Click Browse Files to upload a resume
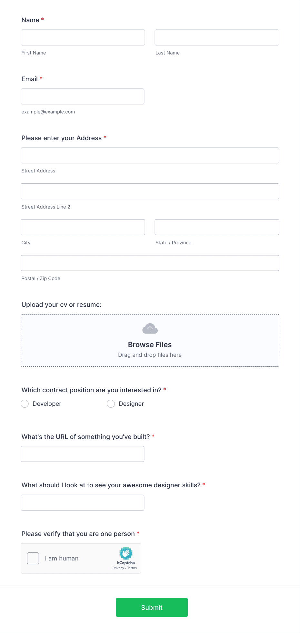The image size is (300, 633). coord(150,345)
